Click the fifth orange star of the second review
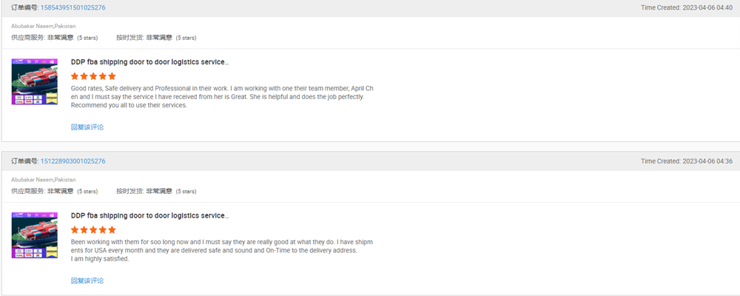740x296 pixels. pyautogui.click(x=112, y=230)
